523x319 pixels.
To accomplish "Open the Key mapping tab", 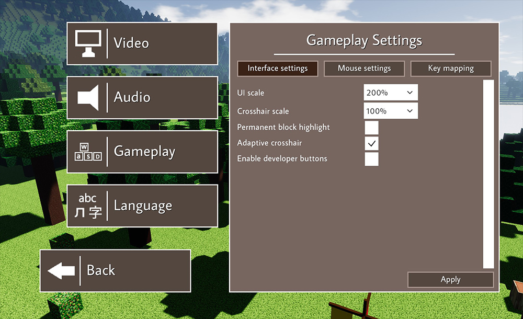I will point(451,69).
